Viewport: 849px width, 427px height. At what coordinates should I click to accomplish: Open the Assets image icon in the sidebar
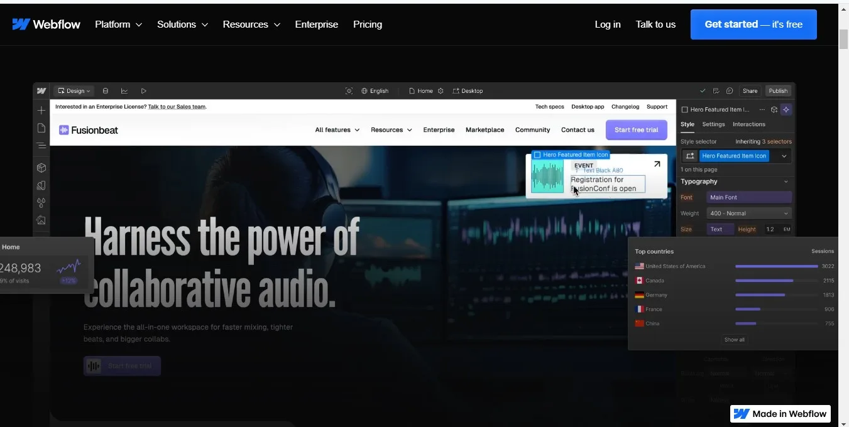(41, 220)
